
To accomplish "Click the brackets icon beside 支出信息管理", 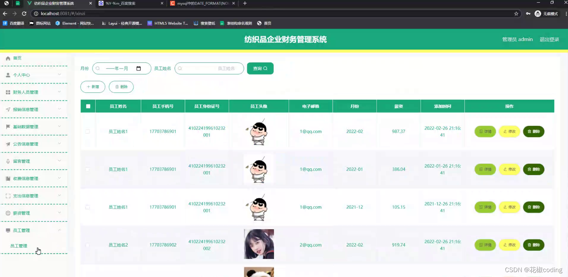I will coord(8,195).
